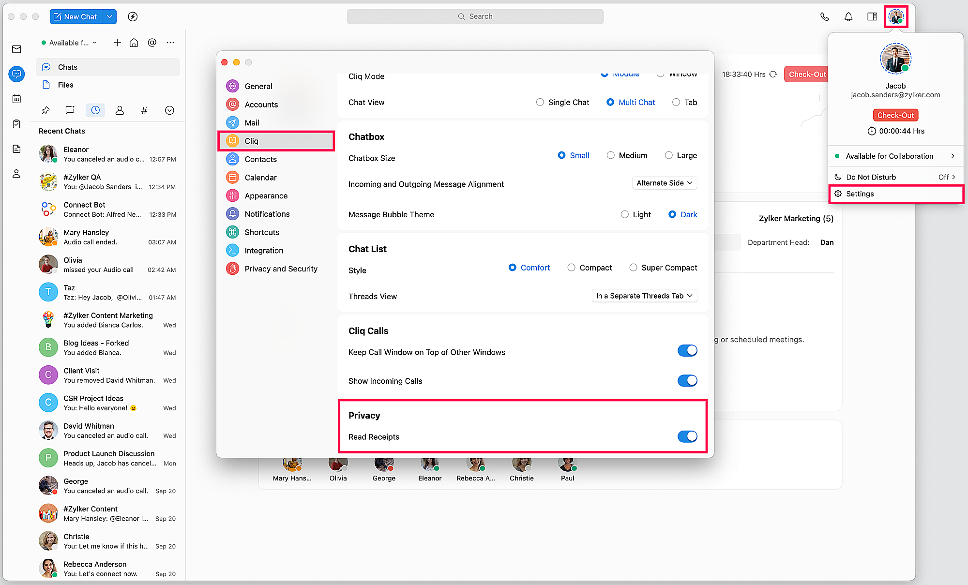Open the pinned chats pin icon
The width and height of the screenshot is (968, 585).
click(45, 110)
